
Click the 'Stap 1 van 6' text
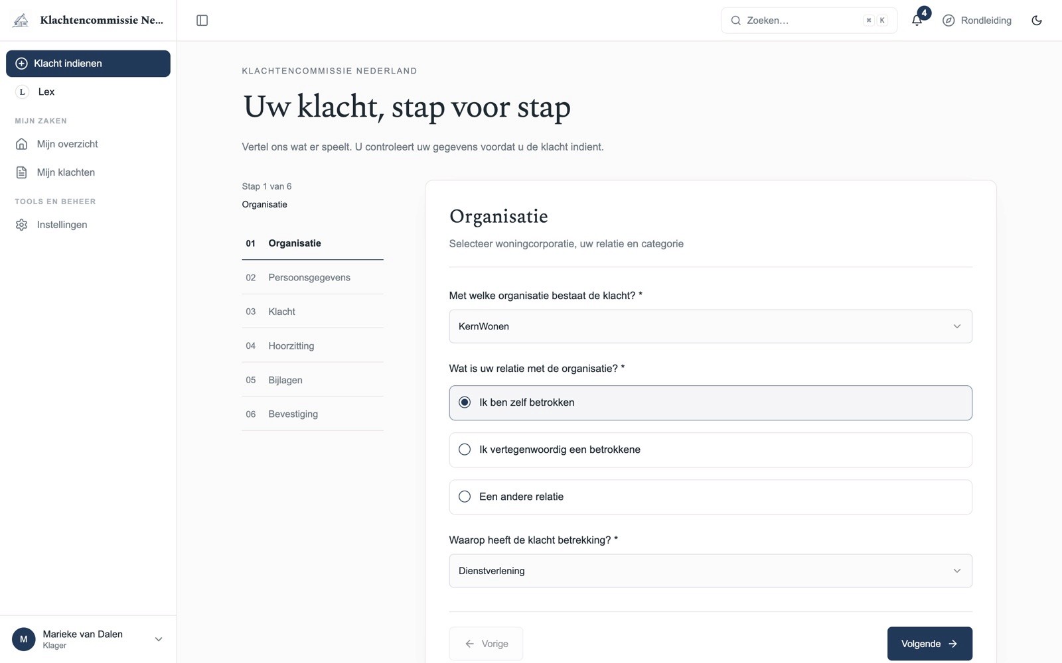pos(267,186)
